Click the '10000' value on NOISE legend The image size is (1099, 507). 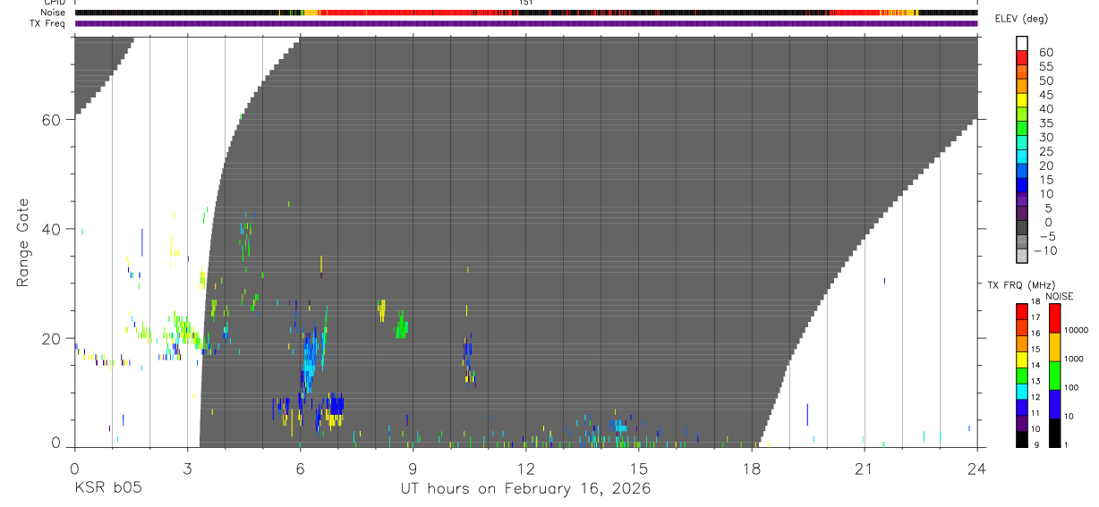coord(1077,330)
